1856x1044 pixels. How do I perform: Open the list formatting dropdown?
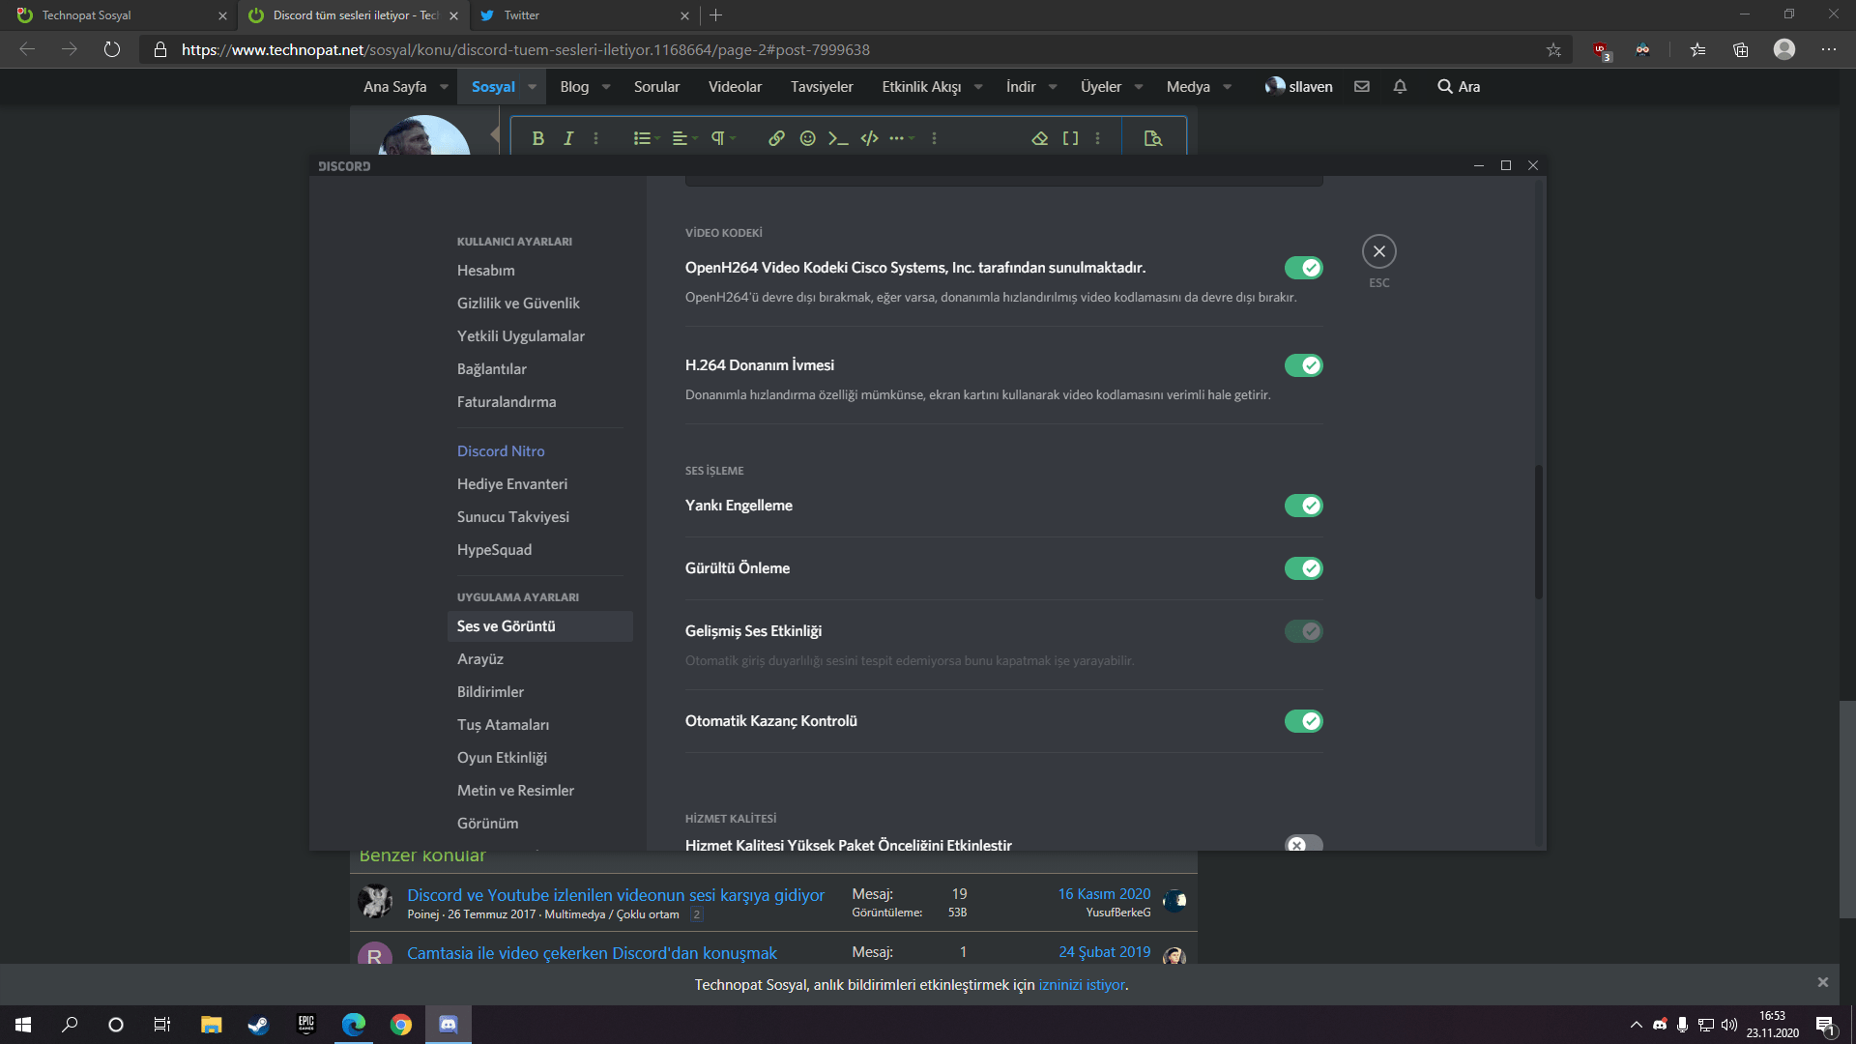click(x=646, y=138)
